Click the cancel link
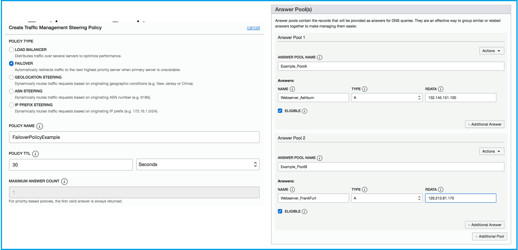The width and height of the screenshot is (518, 250). (x=253, y=28)
